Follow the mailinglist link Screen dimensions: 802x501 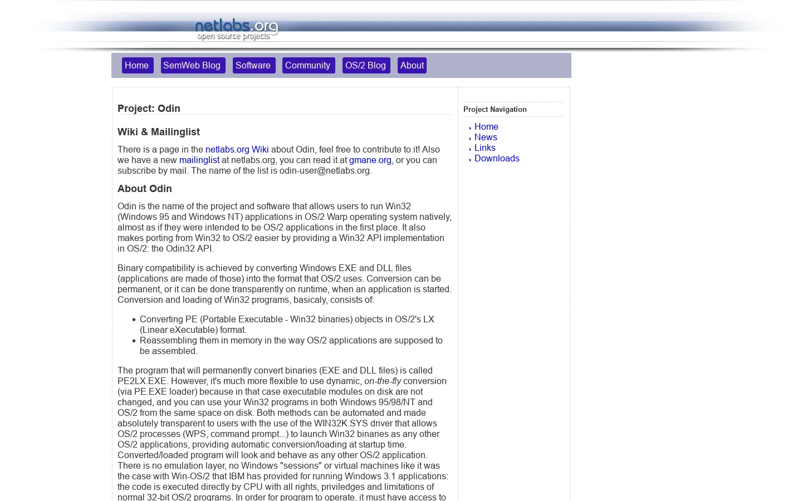pyautogui.click(x=199, y=160)
